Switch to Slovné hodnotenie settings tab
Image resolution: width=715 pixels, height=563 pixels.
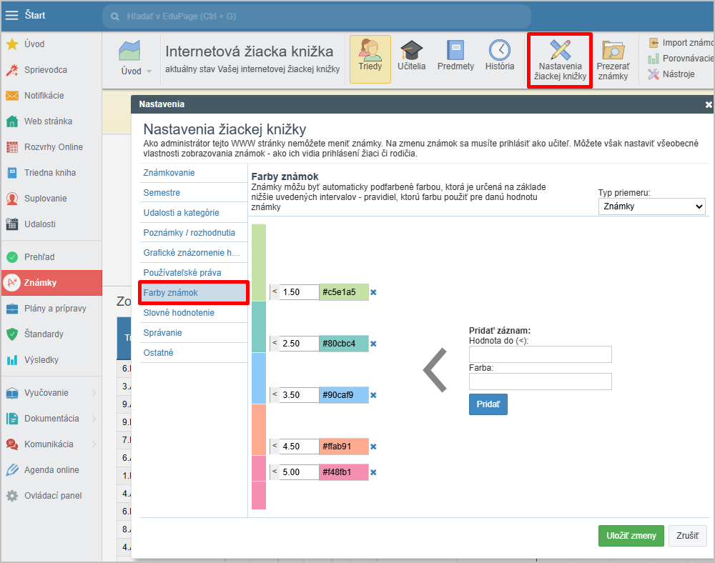[x=178, y=313]
